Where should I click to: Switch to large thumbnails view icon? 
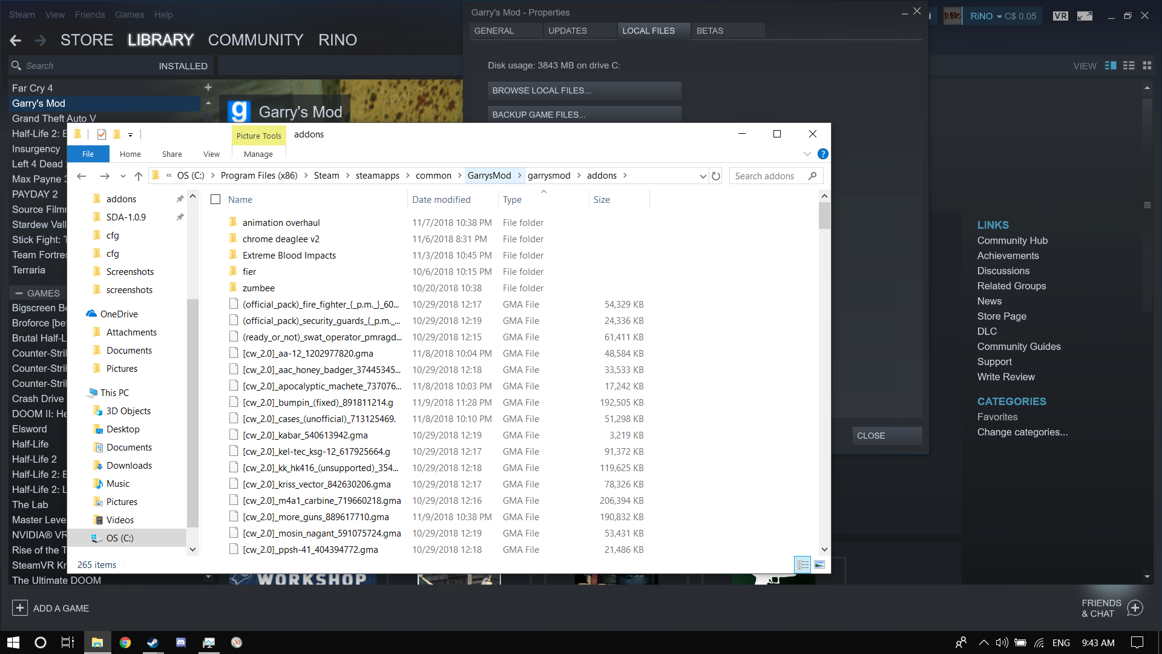click(x=819, y=564)
